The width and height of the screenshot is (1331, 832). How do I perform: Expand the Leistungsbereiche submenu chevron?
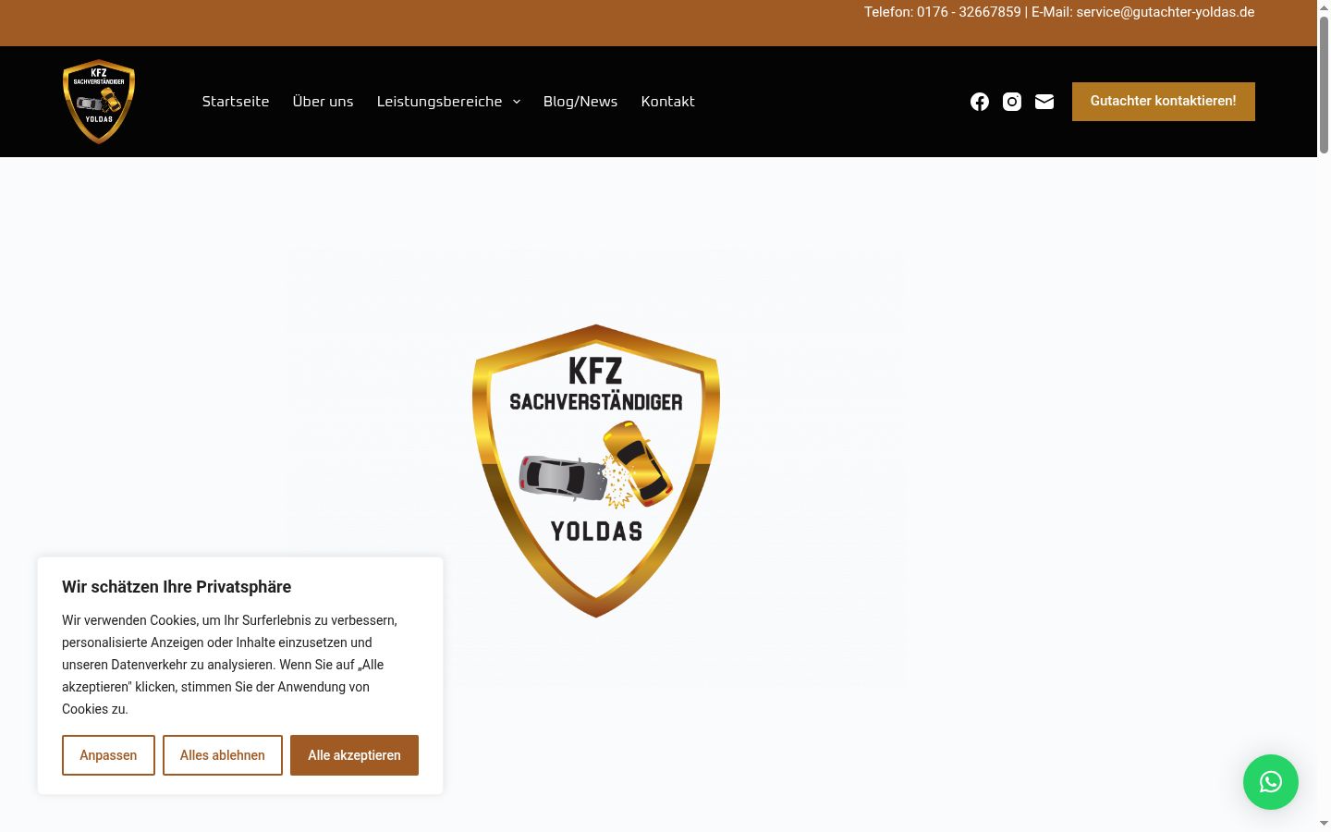[x=517, y=102]
